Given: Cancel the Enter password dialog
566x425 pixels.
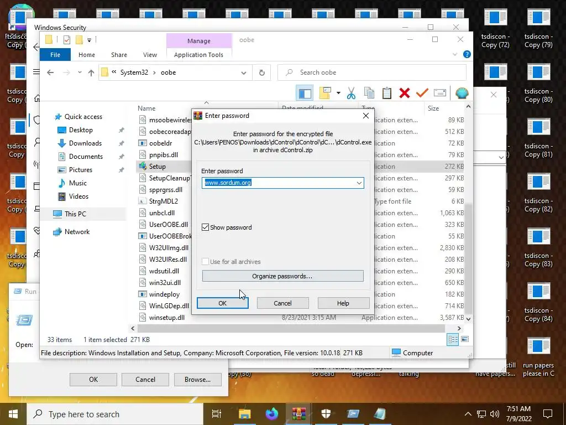Looking at the screenshot, I should pyautogui.click(x=282, y=303).
